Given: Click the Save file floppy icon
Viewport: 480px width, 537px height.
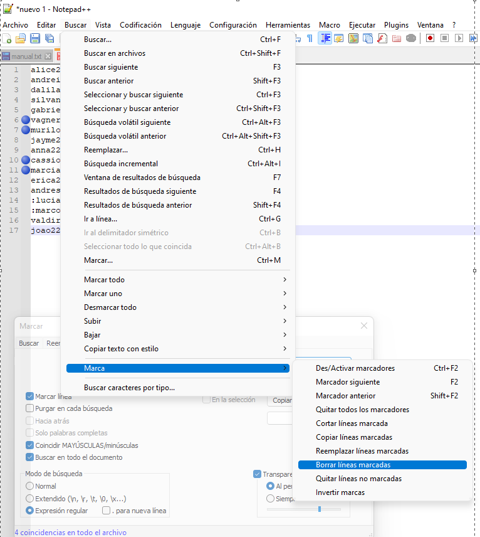Looking at the screenshot, I should tap(35, 38).
